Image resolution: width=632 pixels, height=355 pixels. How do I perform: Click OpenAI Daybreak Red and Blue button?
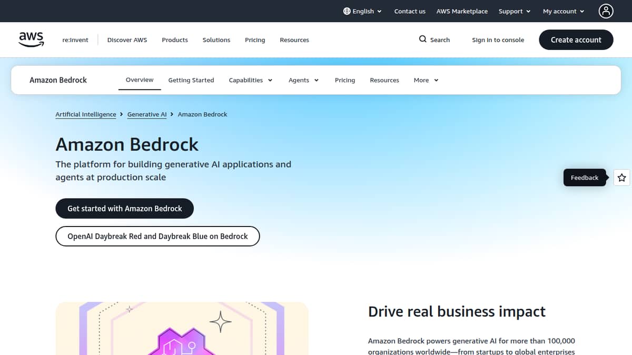pyautogui.click(x=157, y=236)
